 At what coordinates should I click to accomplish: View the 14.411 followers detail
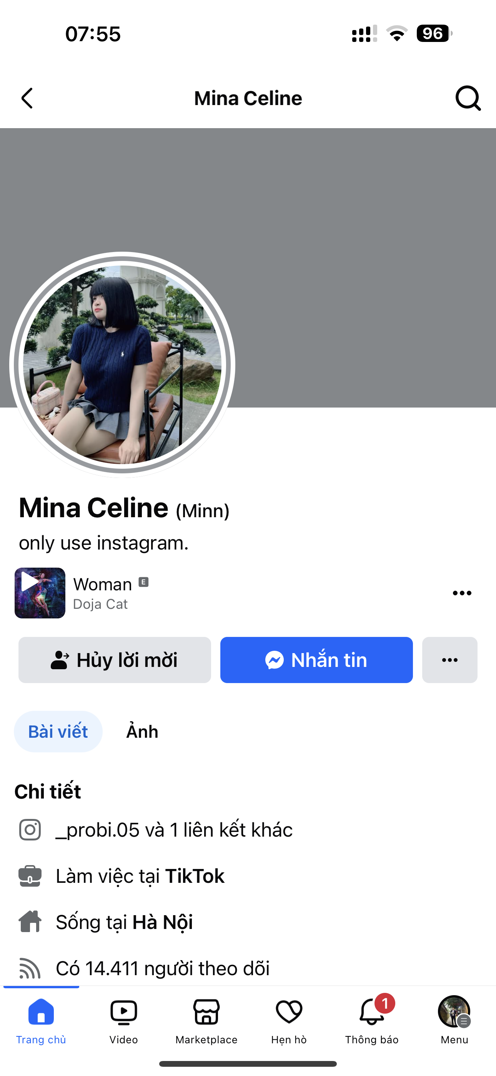(162, 968)
